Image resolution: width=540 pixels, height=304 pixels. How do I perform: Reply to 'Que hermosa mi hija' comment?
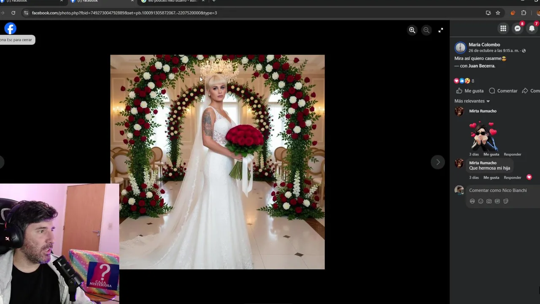513,178
